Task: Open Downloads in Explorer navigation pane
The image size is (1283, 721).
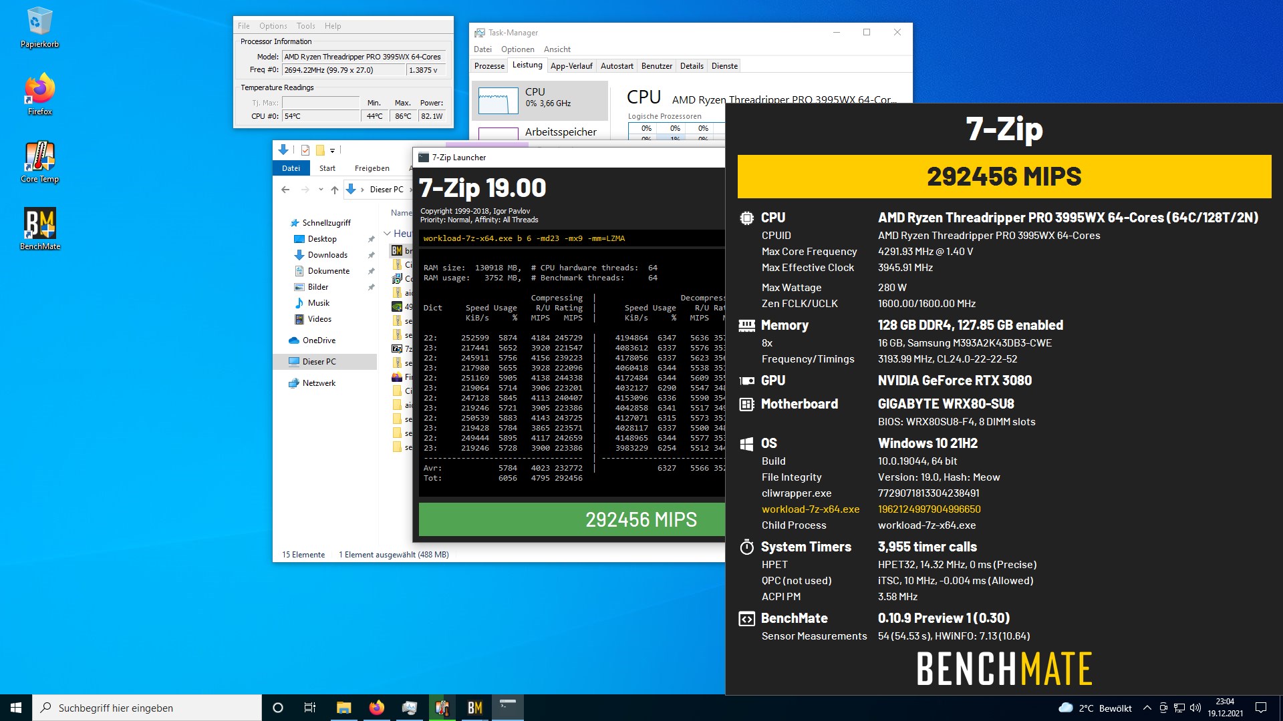Action: tap(327, 255)
